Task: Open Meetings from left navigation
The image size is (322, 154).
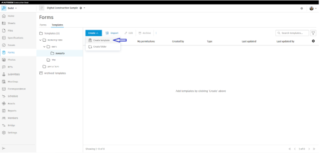Action: (13, 82)
